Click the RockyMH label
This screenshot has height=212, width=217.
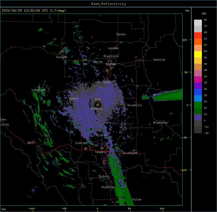coord(62,57)
